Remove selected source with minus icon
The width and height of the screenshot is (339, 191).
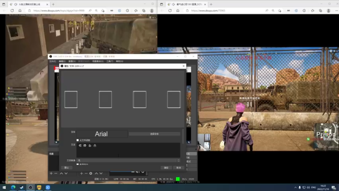pyautogui.click(x=86, y=173)
